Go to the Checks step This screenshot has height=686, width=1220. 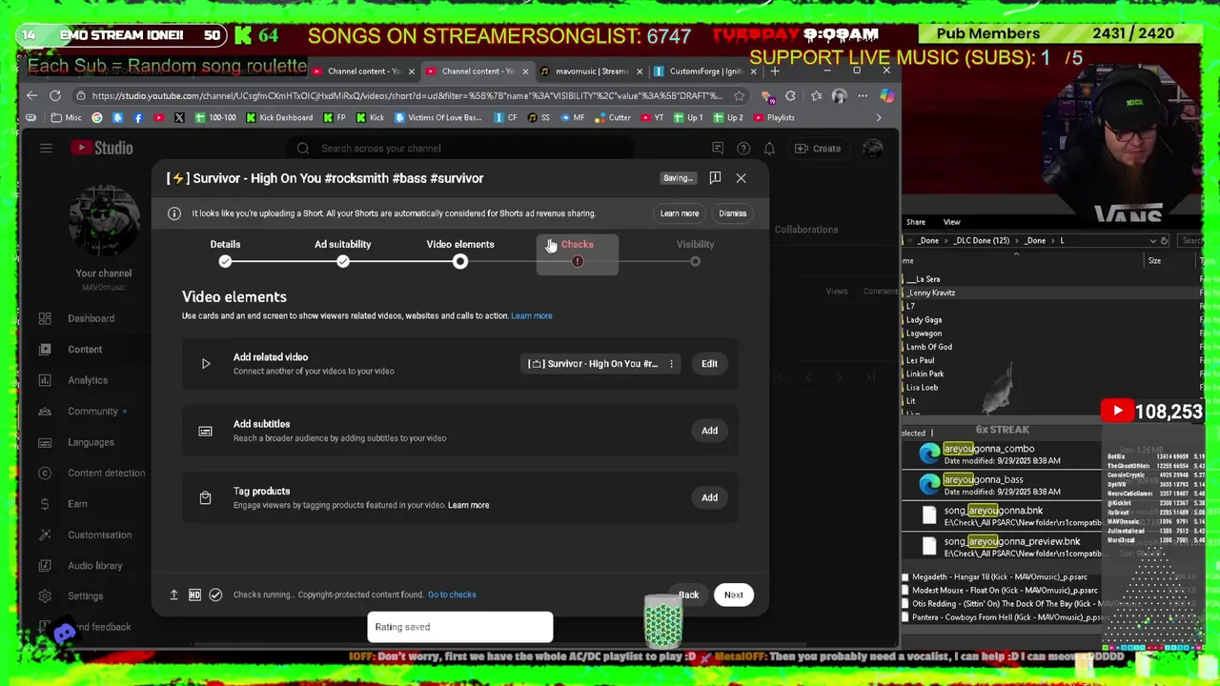tap(578, 252)
